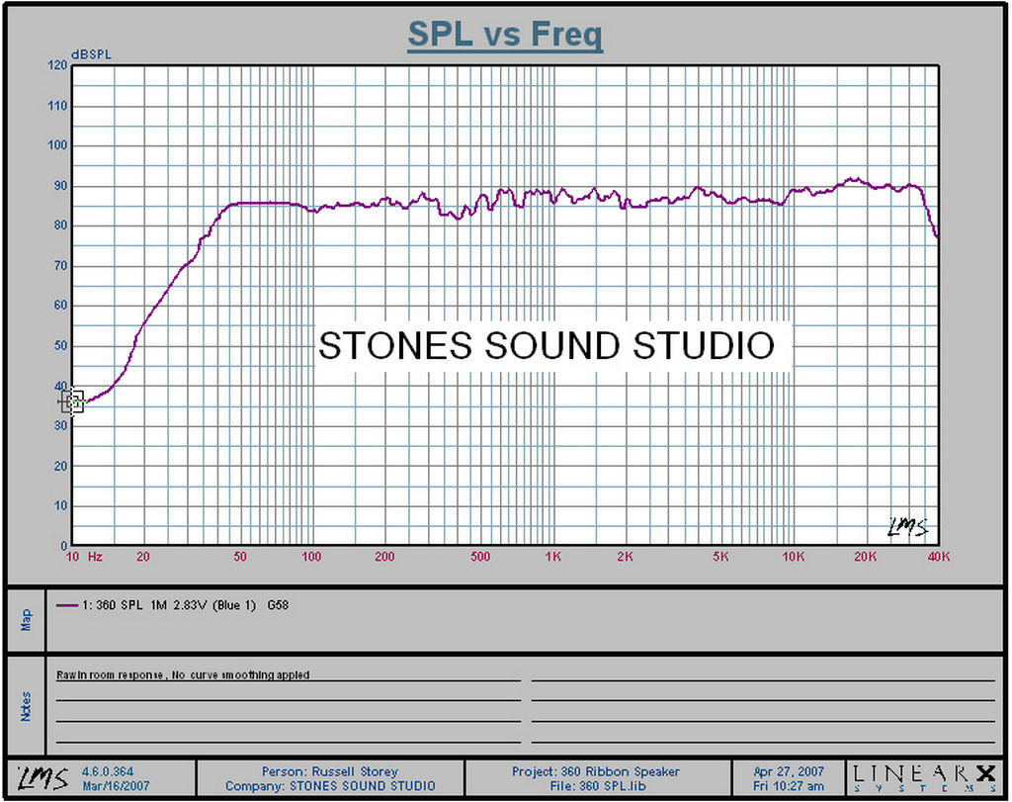Click the 70 dB axis label
The width and height of the screenshot is (1012, 802).
point(60,265)
